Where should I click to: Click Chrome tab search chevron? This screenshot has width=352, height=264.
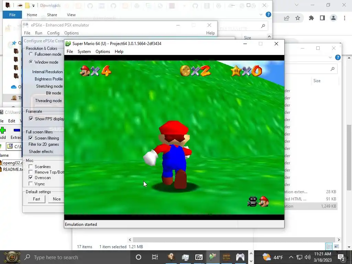click(x=297, y=5)
